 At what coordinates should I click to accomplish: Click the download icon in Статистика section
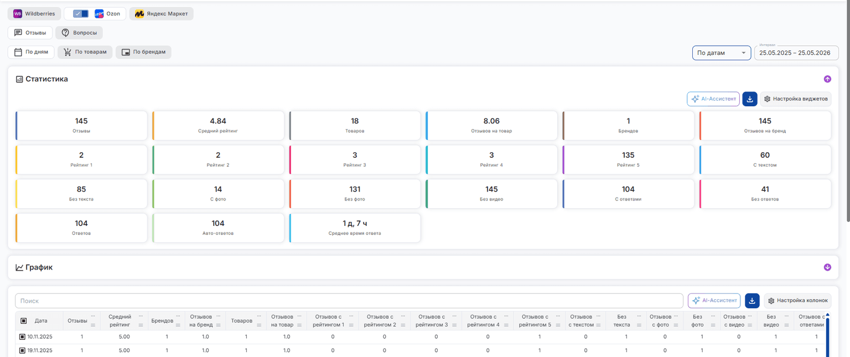point(749,99)
